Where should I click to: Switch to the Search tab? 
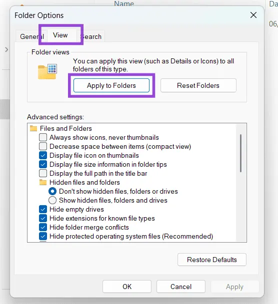(91, 36)
